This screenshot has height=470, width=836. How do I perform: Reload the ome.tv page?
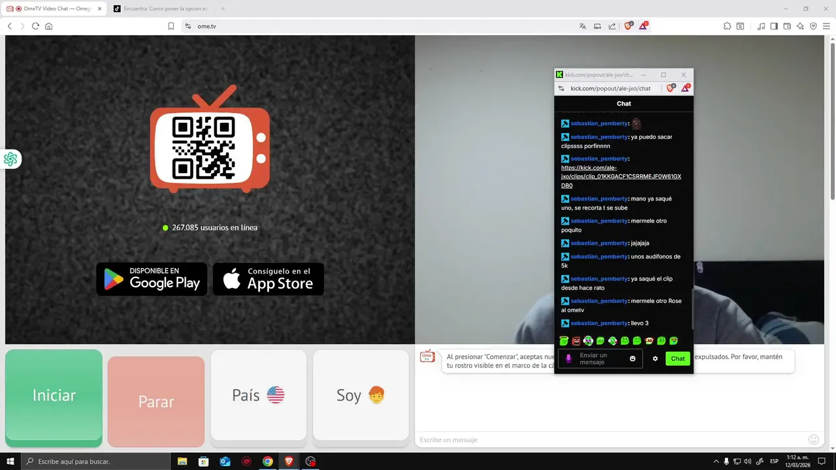pyautogui.click(x=35, y=26)
